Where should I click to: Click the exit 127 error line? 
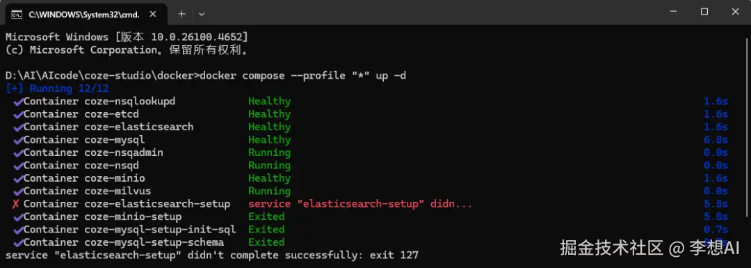[212, 255]
